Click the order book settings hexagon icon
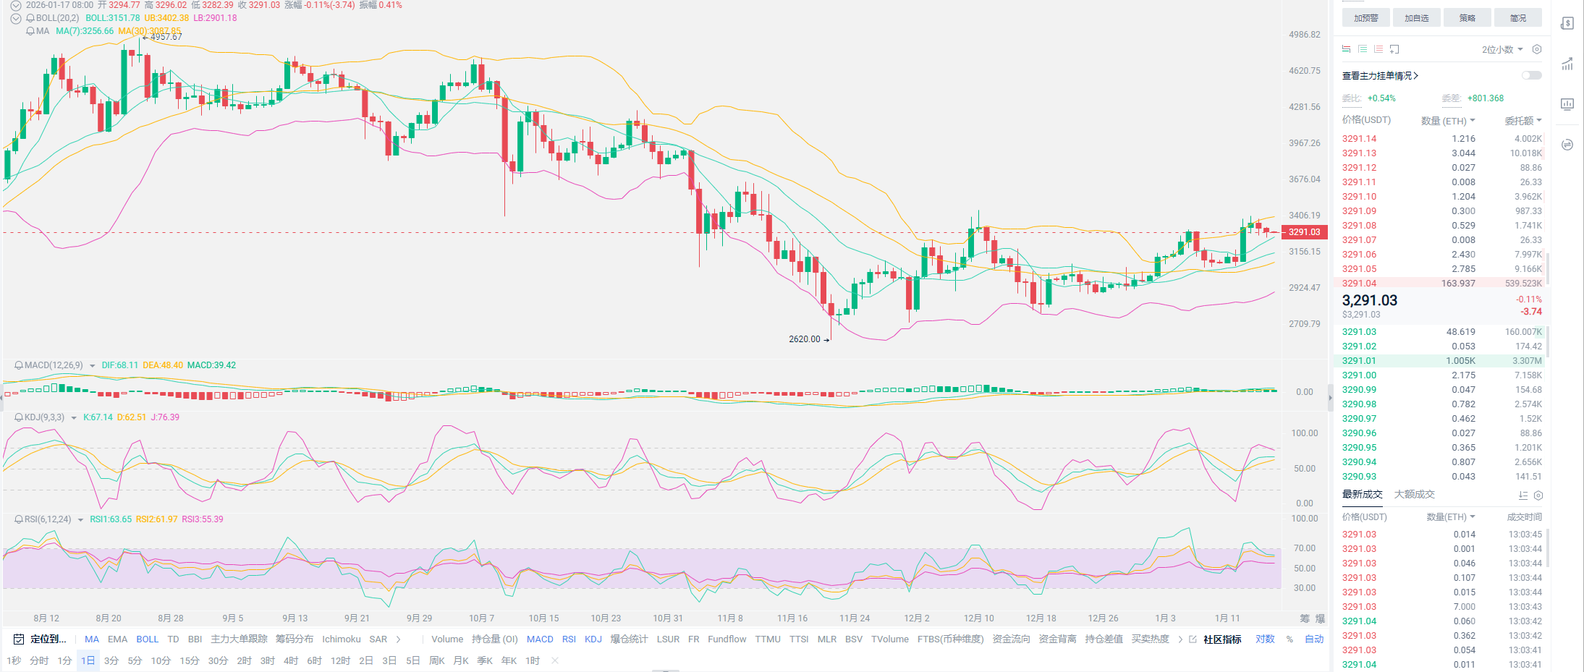 point(1537,49)
